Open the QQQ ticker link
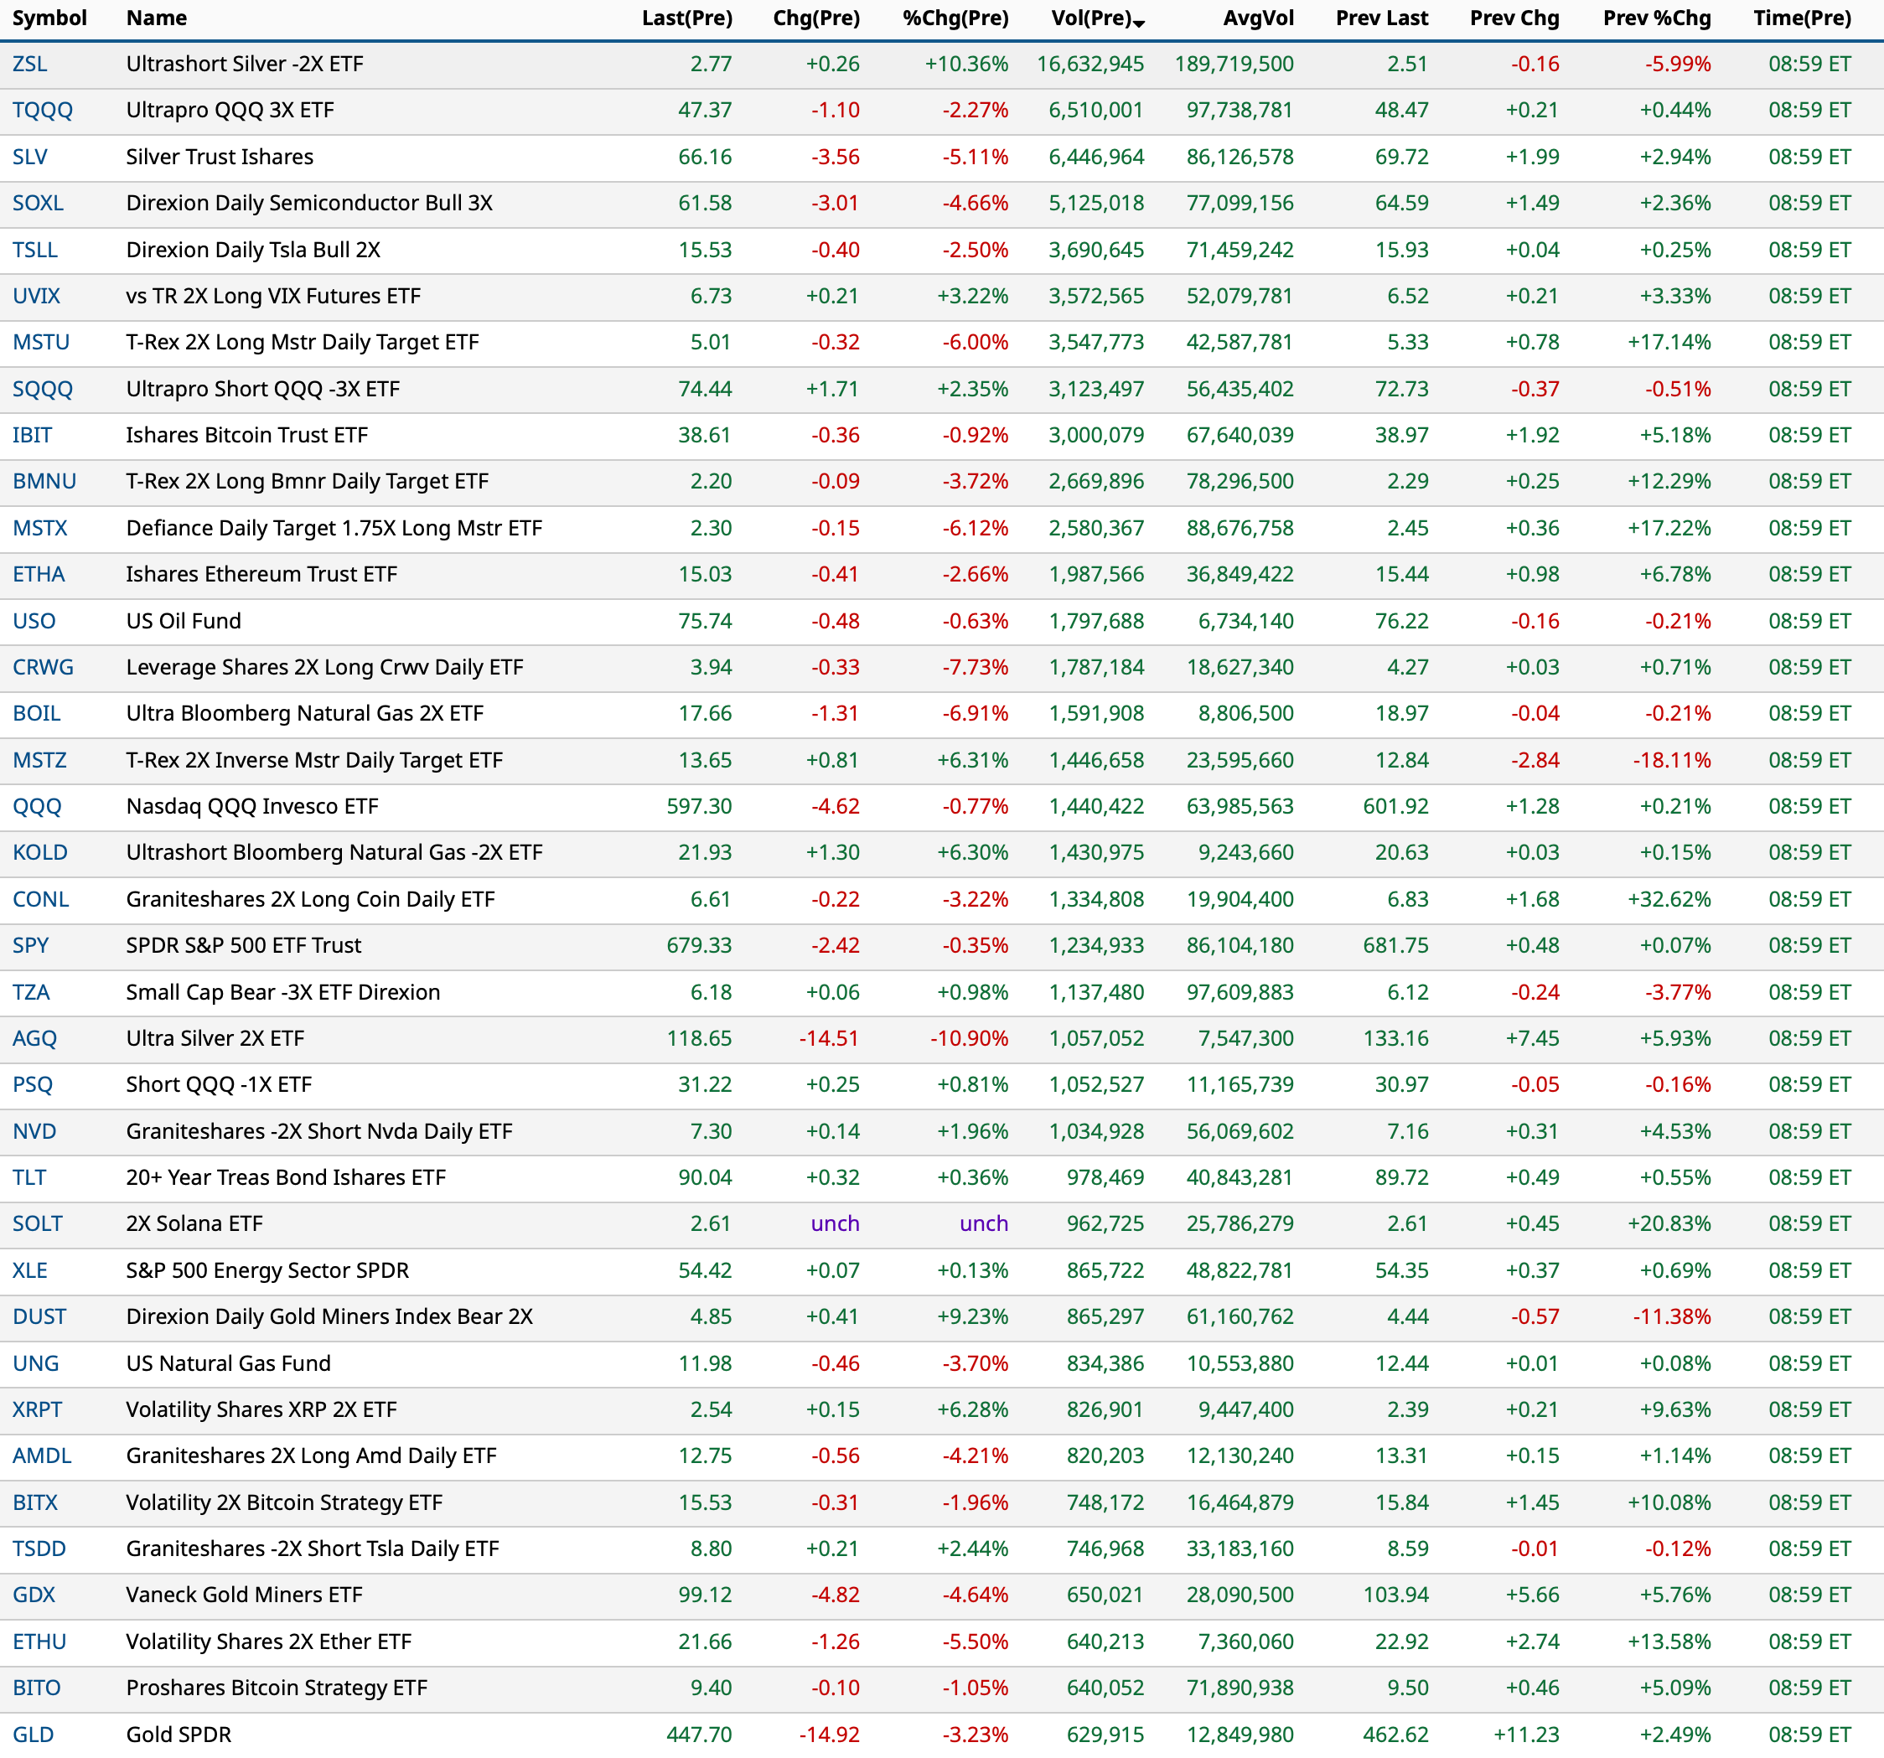 click(37, 806)
